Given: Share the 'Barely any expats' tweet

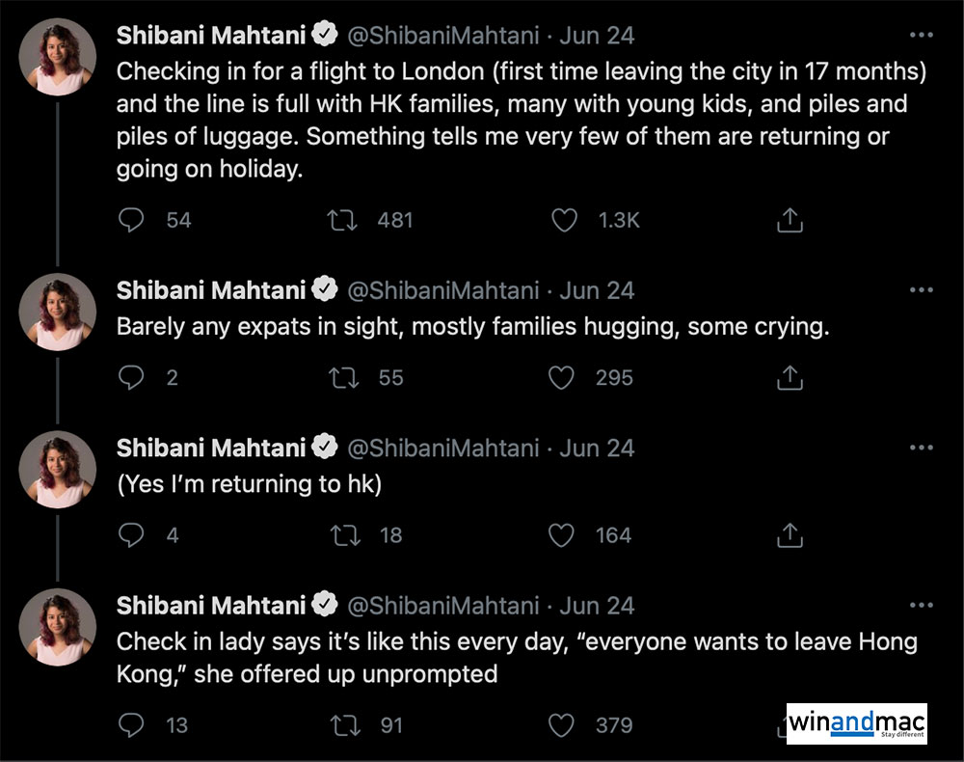Looking at the screenshot, I should point(790,378).
